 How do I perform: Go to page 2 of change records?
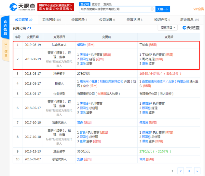[x=181, y=171]
